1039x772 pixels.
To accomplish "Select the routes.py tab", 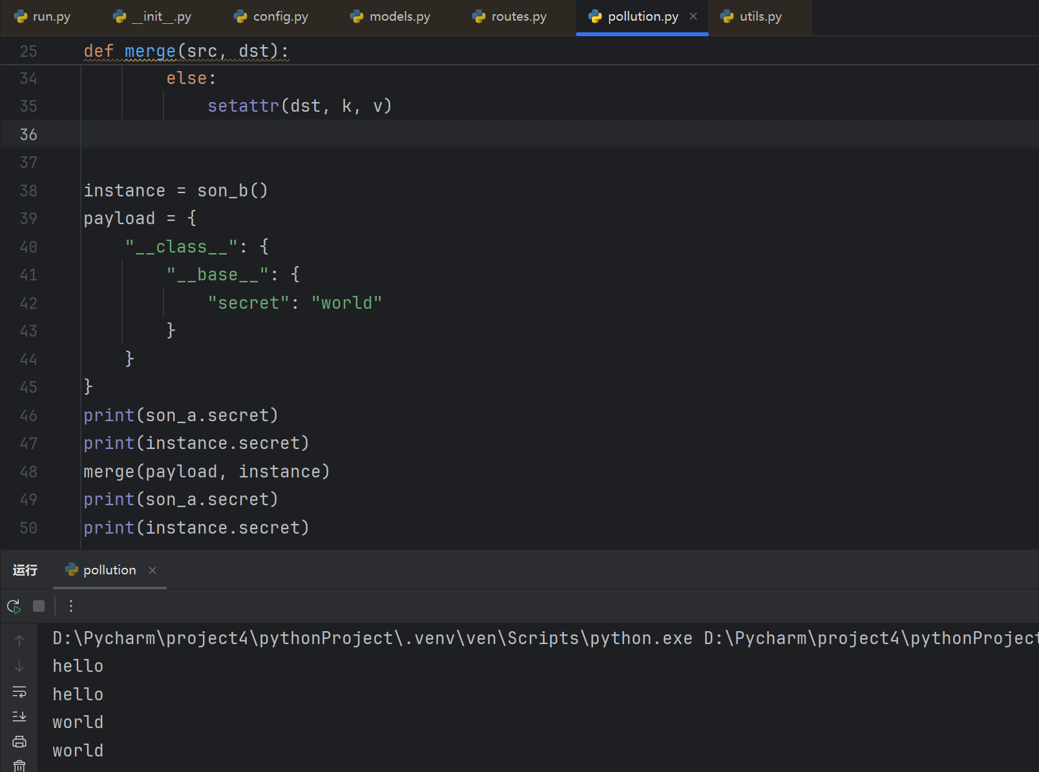I will pos(510,17).
